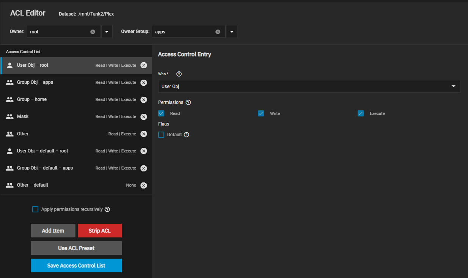The image size is (468, 278).
Task: Delete the Other – default entry
Action: (x=144, y=185)
